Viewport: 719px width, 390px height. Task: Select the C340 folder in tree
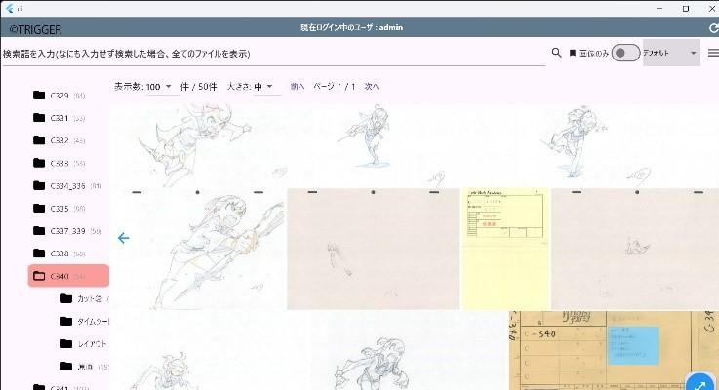68,276
